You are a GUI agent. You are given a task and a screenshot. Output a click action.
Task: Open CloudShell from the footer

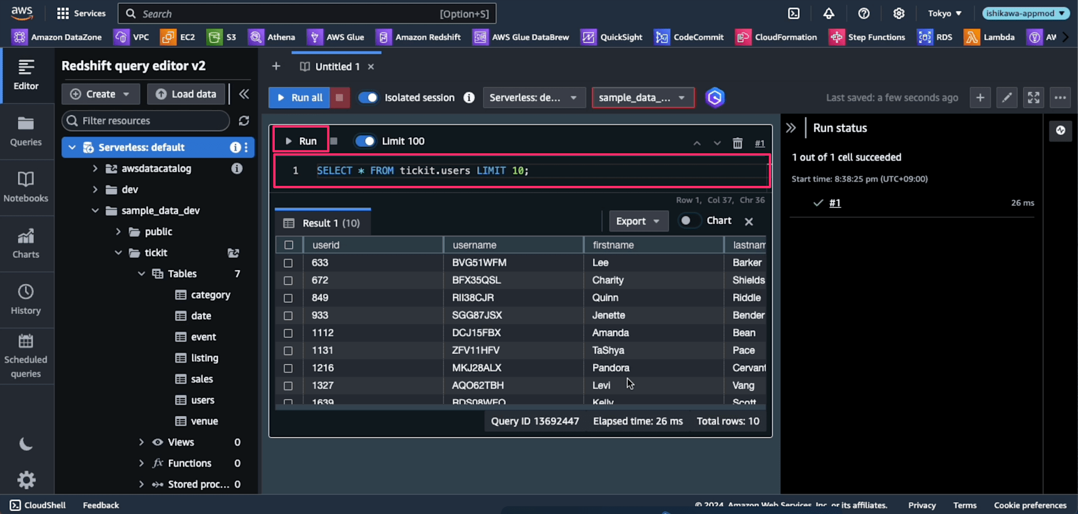[38, 505]
